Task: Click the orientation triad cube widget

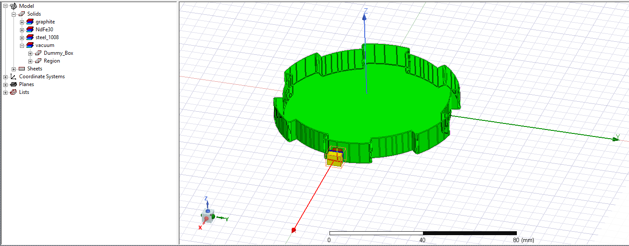Action: click(208, 216)
